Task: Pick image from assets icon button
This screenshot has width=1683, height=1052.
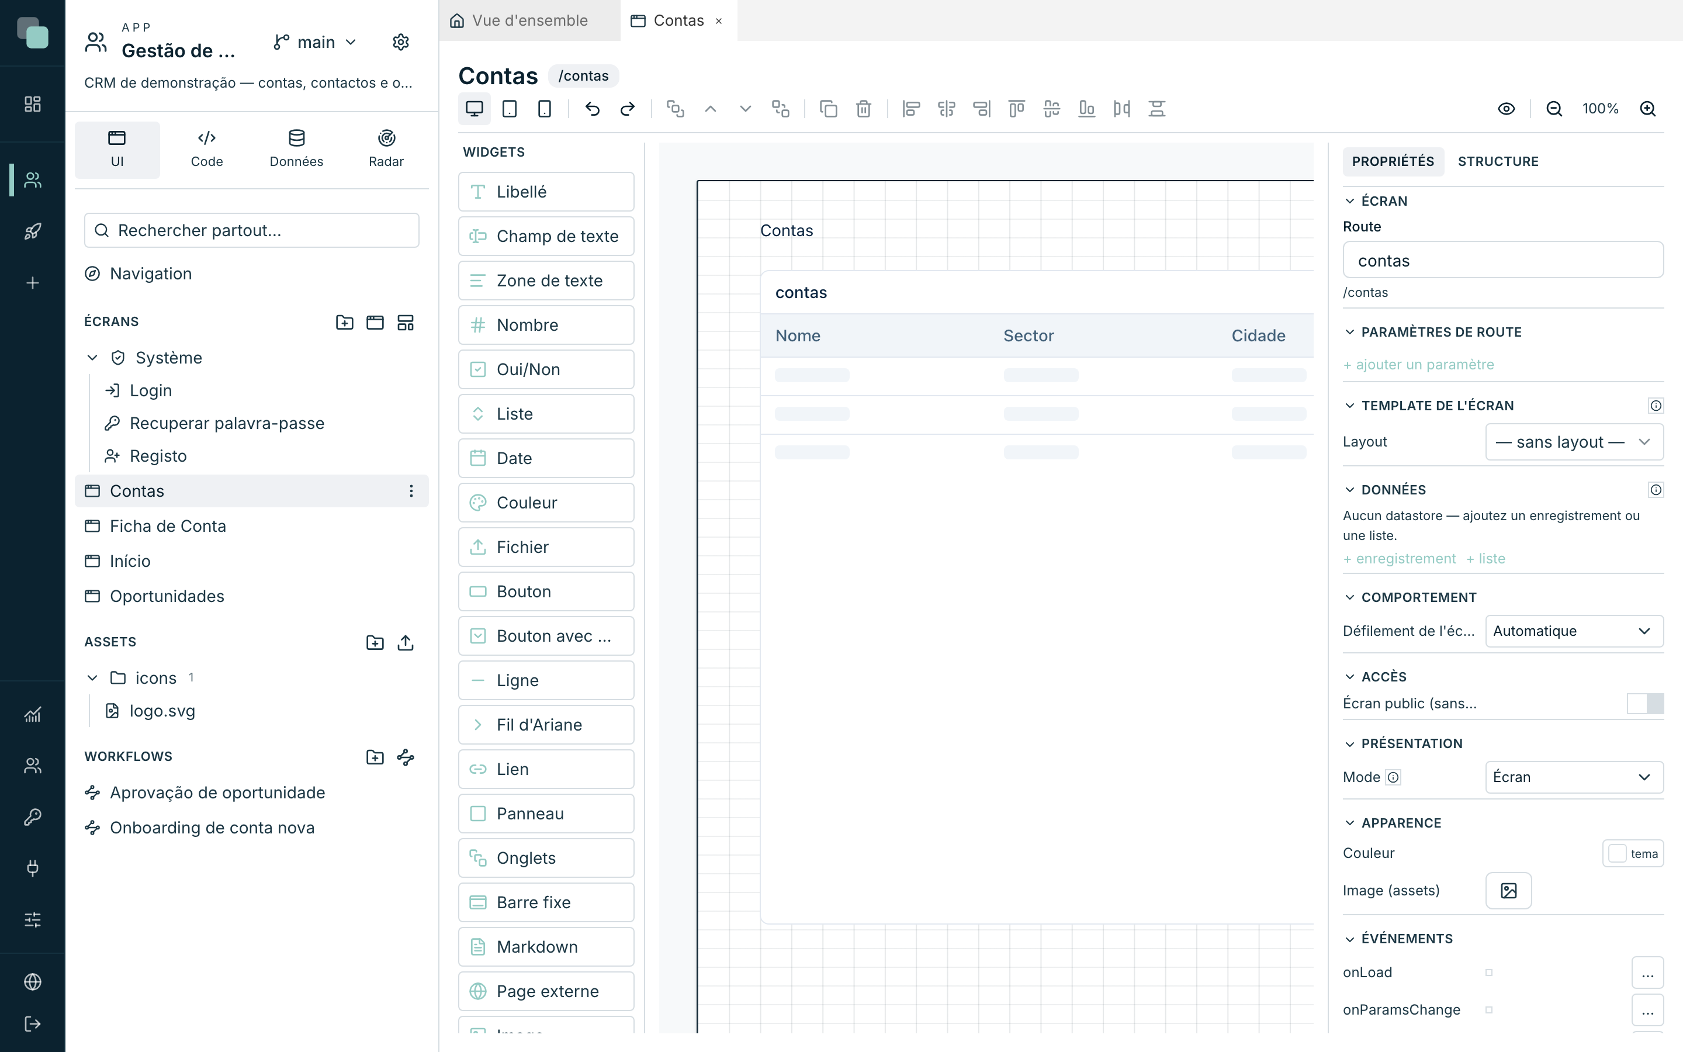Action: point(1508,891)
